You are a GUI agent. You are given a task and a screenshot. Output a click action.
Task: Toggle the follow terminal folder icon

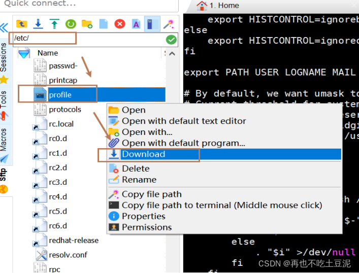(152, 24)
